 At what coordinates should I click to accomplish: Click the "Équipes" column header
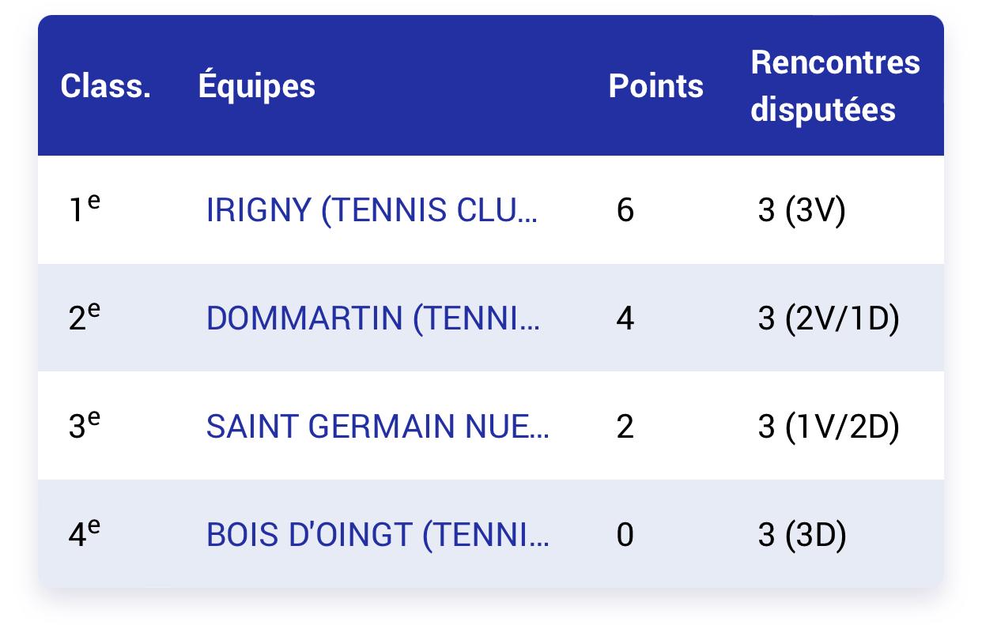click(x=256, y=86)
